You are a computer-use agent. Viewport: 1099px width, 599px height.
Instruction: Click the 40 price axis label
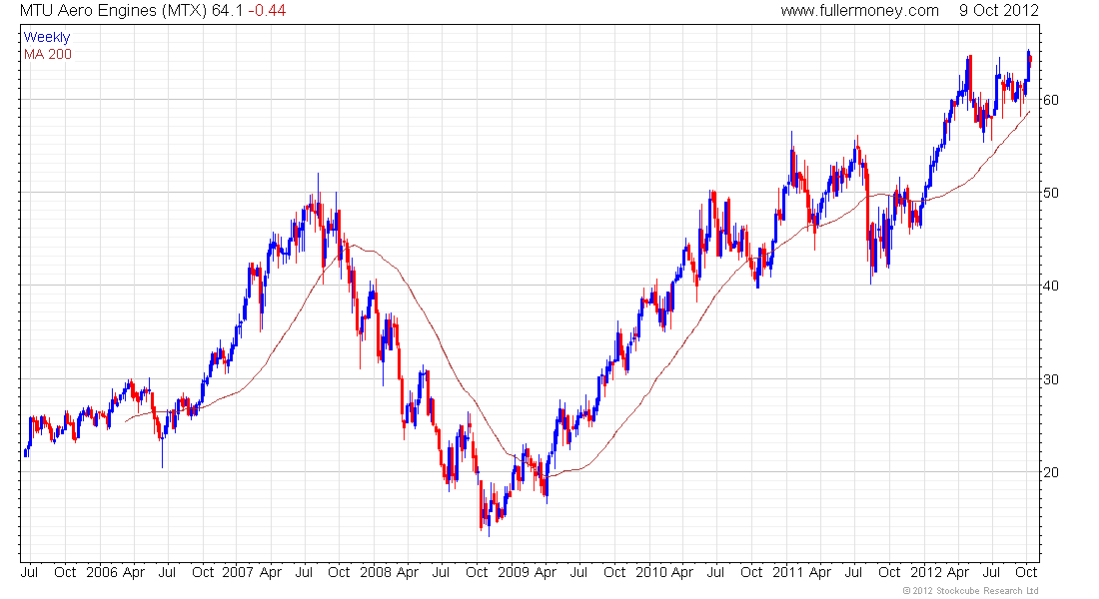click(x=1051, y=286)
